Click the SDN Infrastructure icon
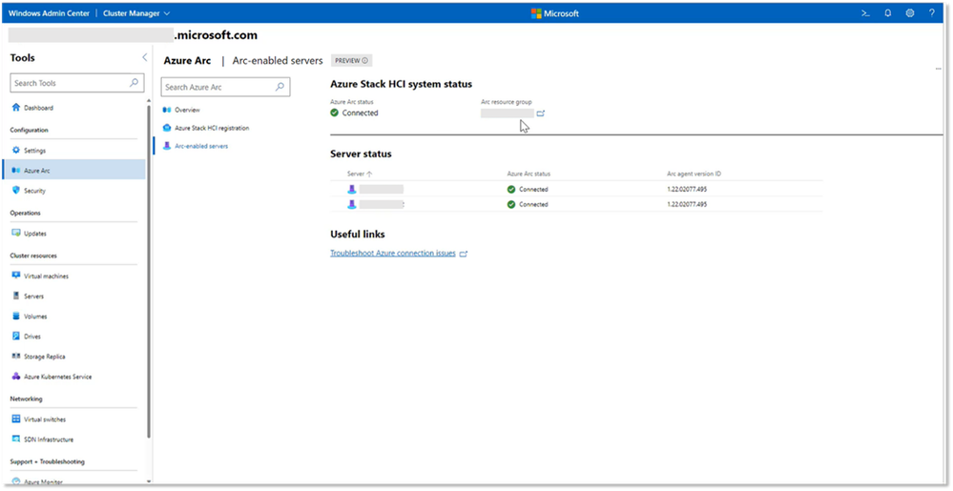 point(16,440)
